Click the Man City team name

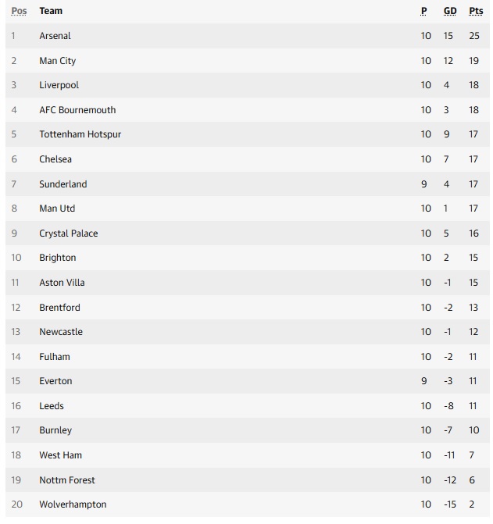click(57, 61)
